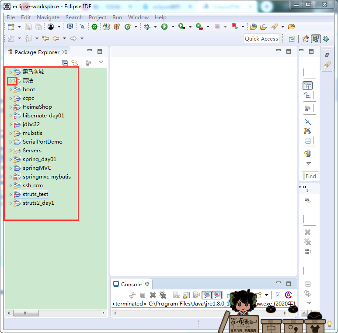Toggle Word Wrap in Console toolbar
The width and height of the screenshot is (338, 333).
[x=196, y=295]
